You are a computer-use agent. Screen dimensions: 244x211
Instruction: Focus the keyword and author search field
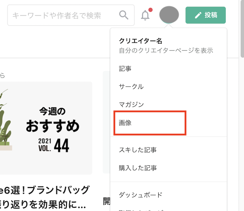(x=71, y=15)
